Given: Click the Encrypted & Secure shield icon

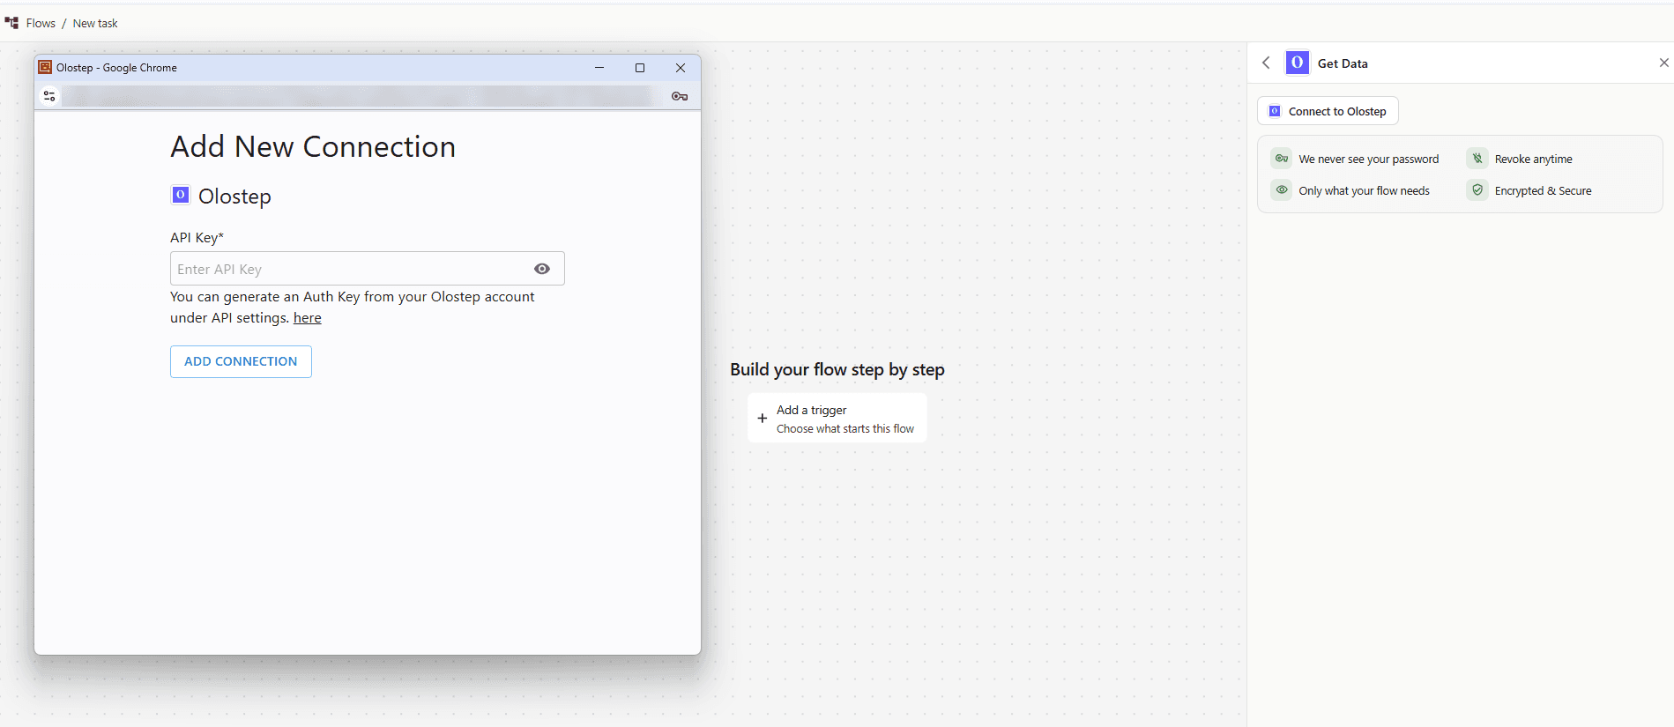Looking at the screenshot, I should click(1477, 190).
